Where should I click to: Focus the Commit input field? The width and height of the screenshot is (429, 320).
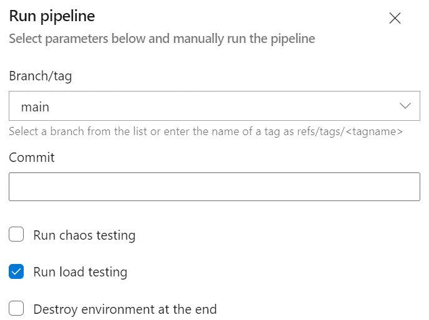click(214, 187)
